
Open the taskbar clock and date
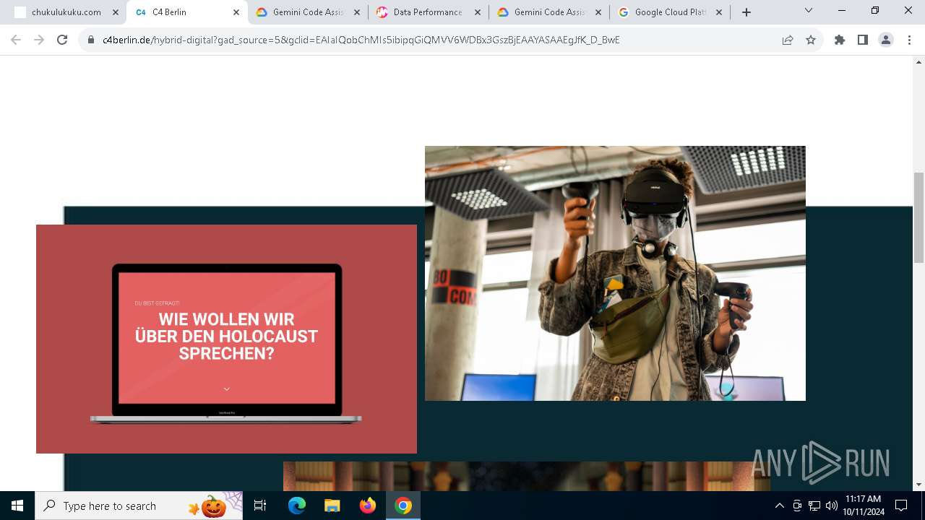click(x=863, y=506)
